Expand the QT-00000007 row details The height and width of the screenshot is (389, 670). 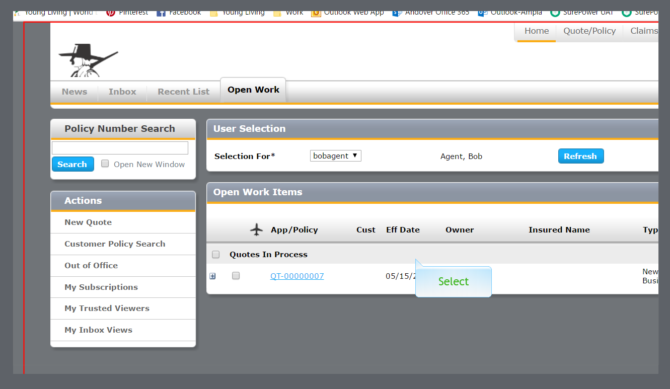pyautogui.click(x=212, y=276)
